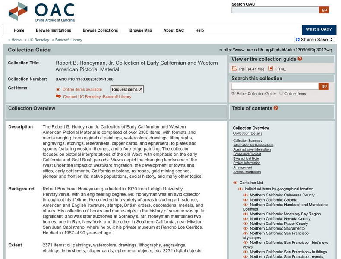Follow the Online items available link
This screenshot has height=259, width=341.
pos(82,90)
